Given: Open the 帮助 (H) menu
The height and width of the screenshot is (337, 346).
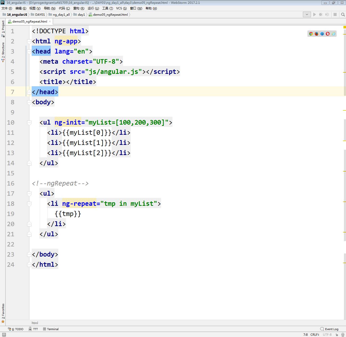Looking at the screenshot, I should pos(151,8).
